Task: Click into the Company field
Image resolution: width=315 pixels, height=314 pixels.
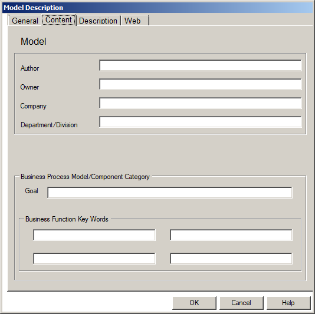Action: point(201,103)
